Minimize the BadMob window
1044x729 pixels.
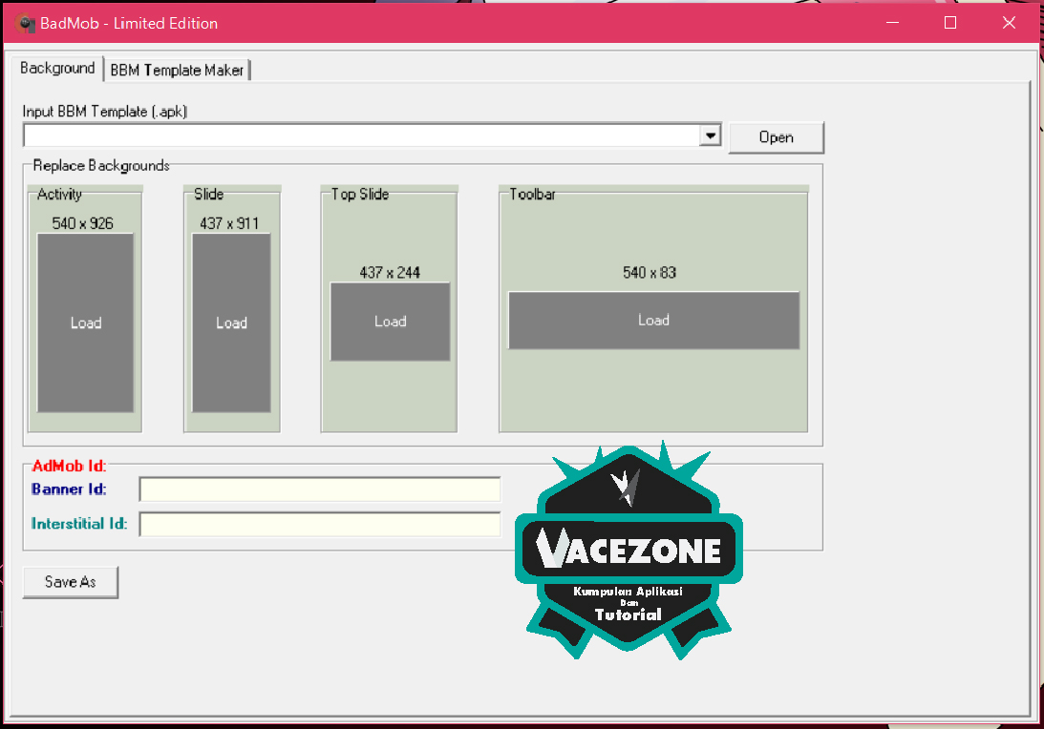(x=893, y=23)
